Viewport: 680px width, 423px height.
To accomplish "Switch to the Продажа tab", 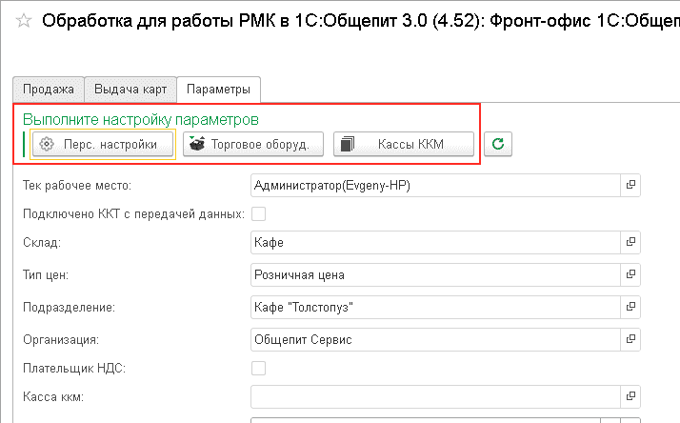I will tap(49, 90).
